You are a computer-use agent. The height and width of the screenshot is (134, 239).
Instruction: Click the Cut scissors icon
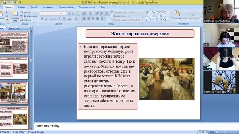7,12
